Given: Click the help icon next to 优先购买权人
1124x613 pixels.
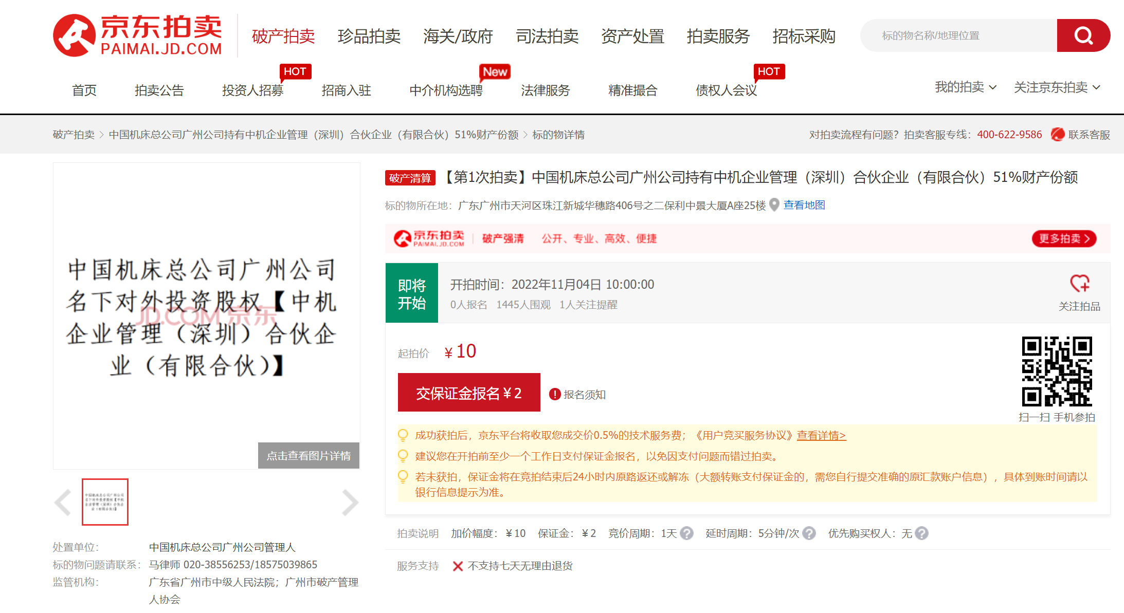Looking at the screenshot, I should 921,533.
